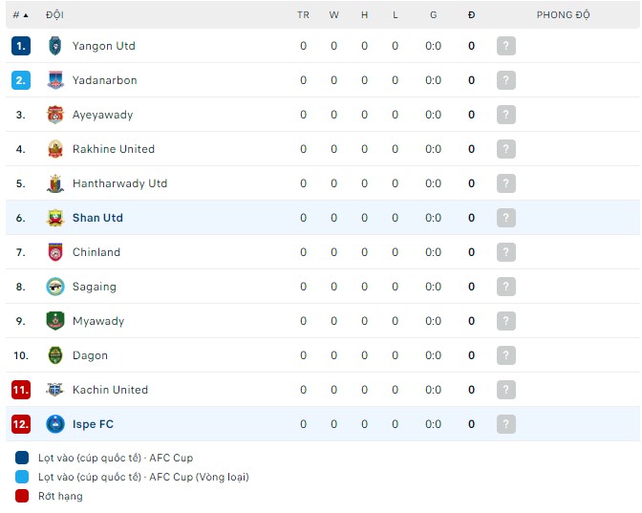This screenshot has width=642, height=513.
Task: Click the Chinland club crest
Action: (x=54, y=252)
